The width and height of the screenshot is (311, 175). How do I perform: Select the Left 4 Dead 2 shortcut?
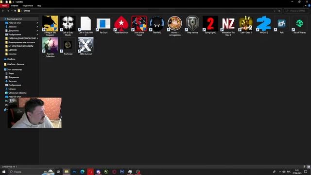coord(246,25)
